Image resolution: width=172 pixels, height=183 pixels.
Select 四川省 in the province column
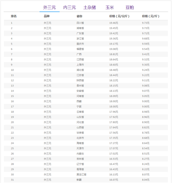point(80,23)
